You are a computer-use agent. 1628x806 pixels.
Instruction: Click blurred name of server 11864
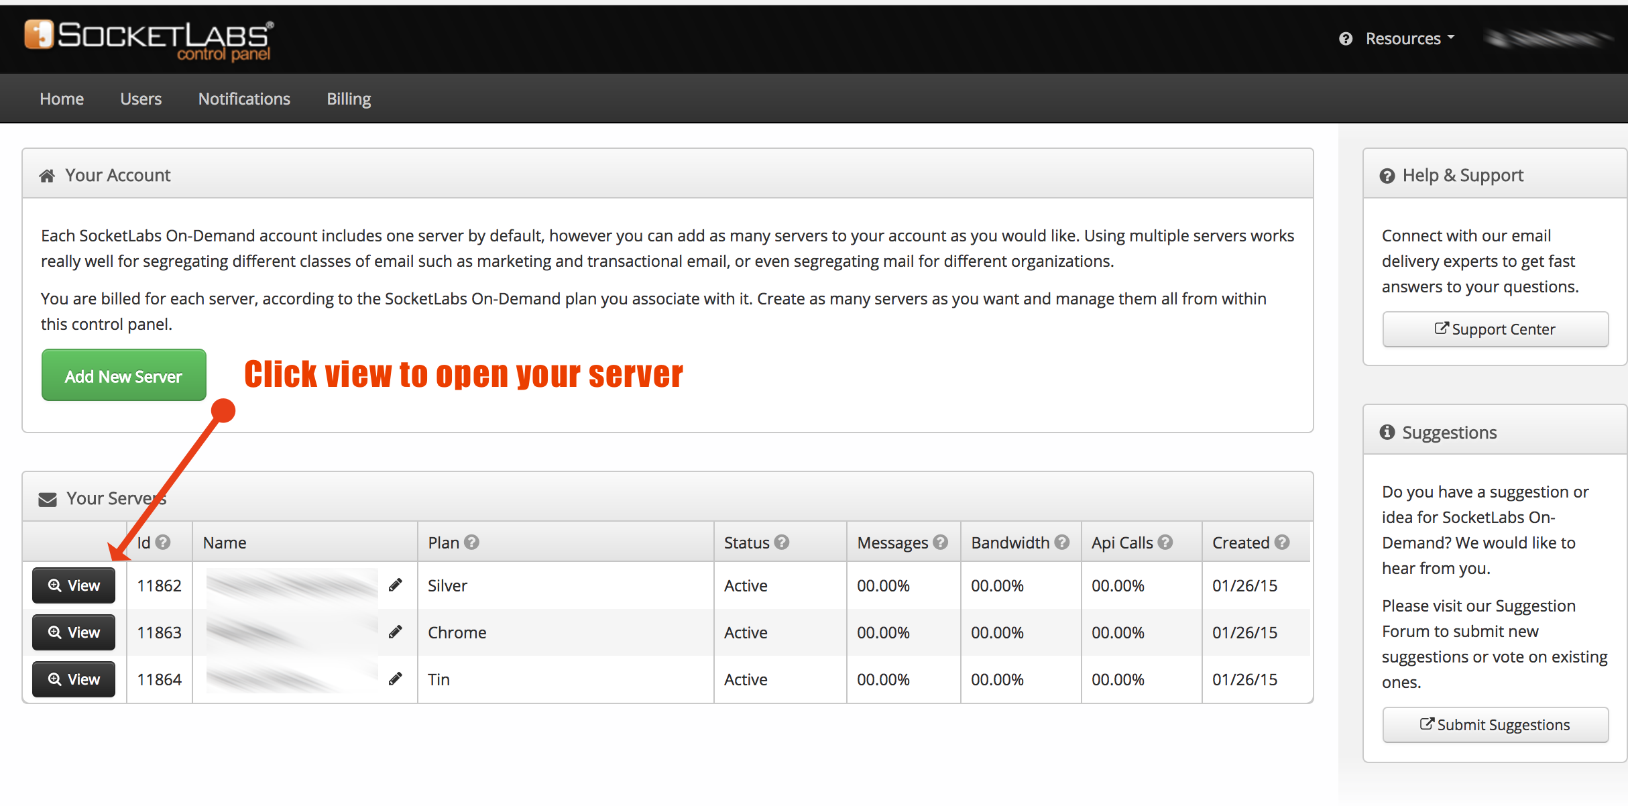tap(292, 679)
